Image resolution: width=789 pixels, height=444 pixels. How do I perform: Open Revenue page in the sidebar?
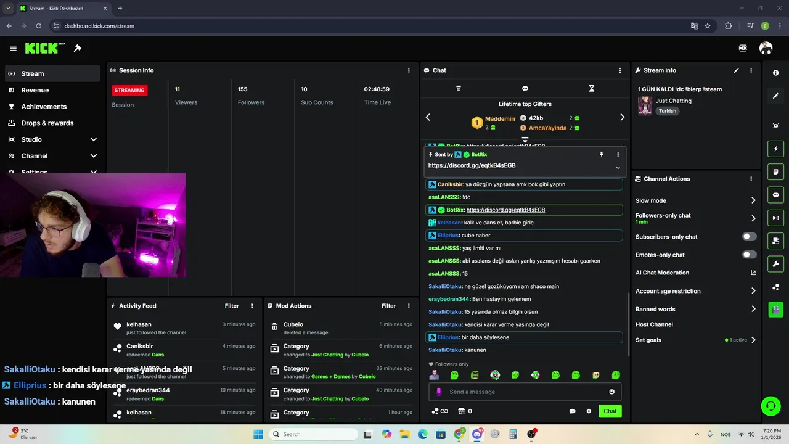pyautogui.click(x=52, y=90)
